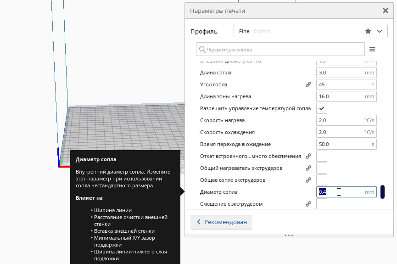
Task: Close the Параметры печати panel
Action: pyautogui.click(x=386, y=11)
